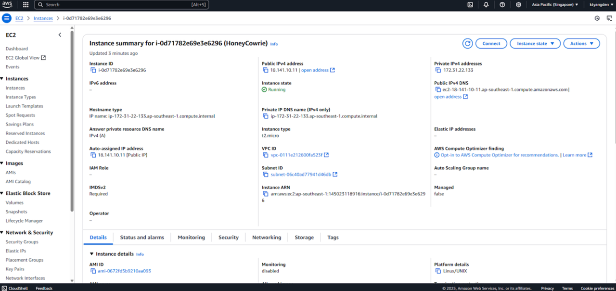
Task: Open the clock icon below the top bar
Action: coord(597,18)
